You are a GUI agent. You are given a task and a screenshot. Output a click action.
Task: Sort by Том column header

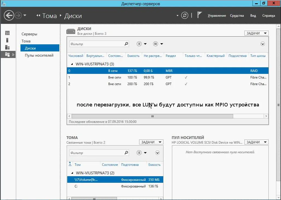(78, 165)
